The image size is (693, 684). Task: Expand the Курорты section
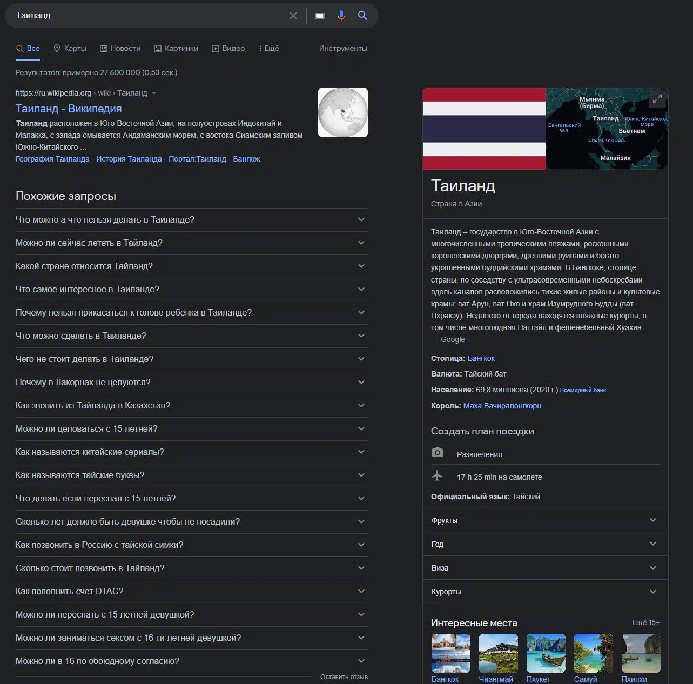[546, 592]
